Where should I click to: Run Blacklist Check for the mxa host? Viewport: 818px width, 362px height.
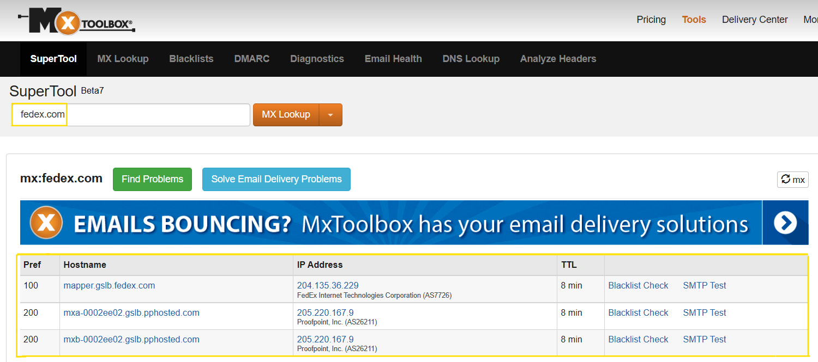point(638,312)
